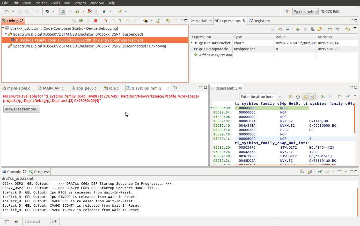This screenshot has height=226, width=360.
Task: Open the Debug view menu triangle
Action: pyautogui.click(x=175, y=20)
